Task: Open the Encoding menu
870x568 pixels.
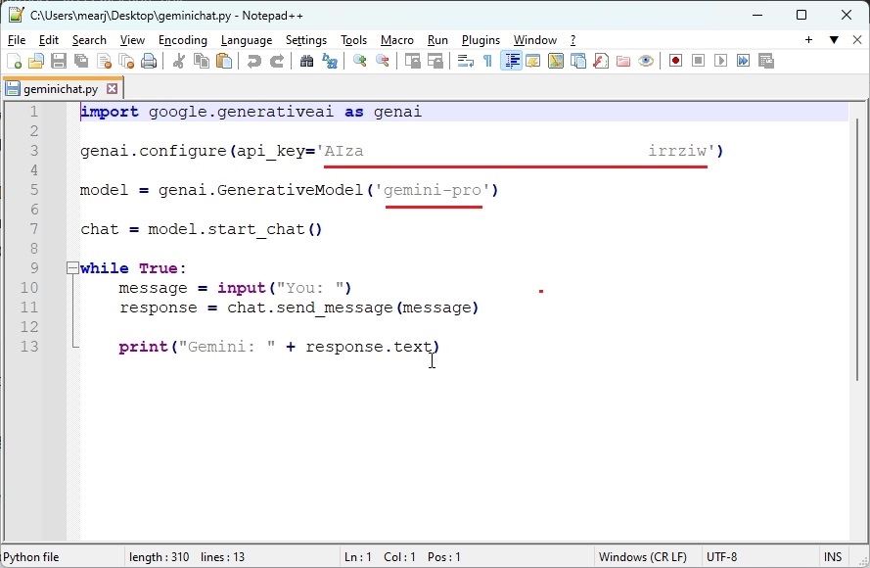Action: tap(182, 40)
